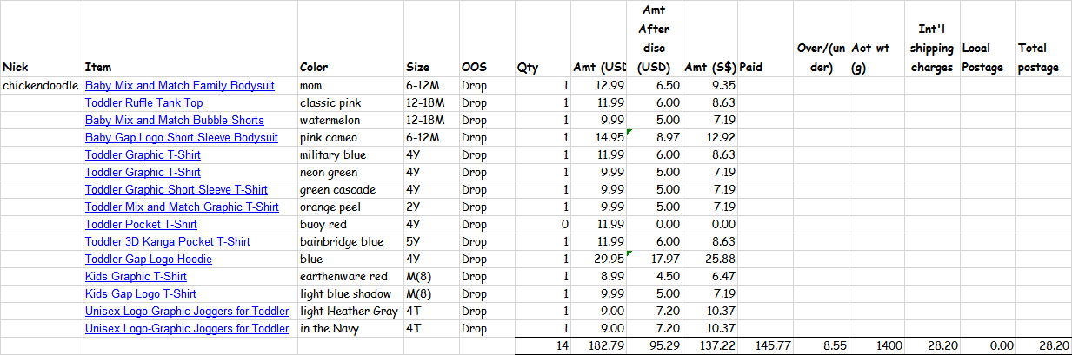1072x355 pixels.
Task: Click the Int'l shipping charges 28.20 cell
Action: tap(933, 346)
